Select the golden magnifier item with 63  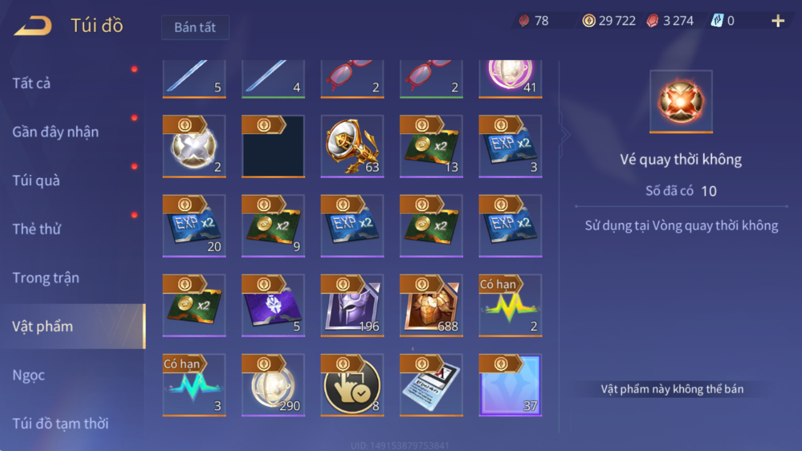(352, 146)
